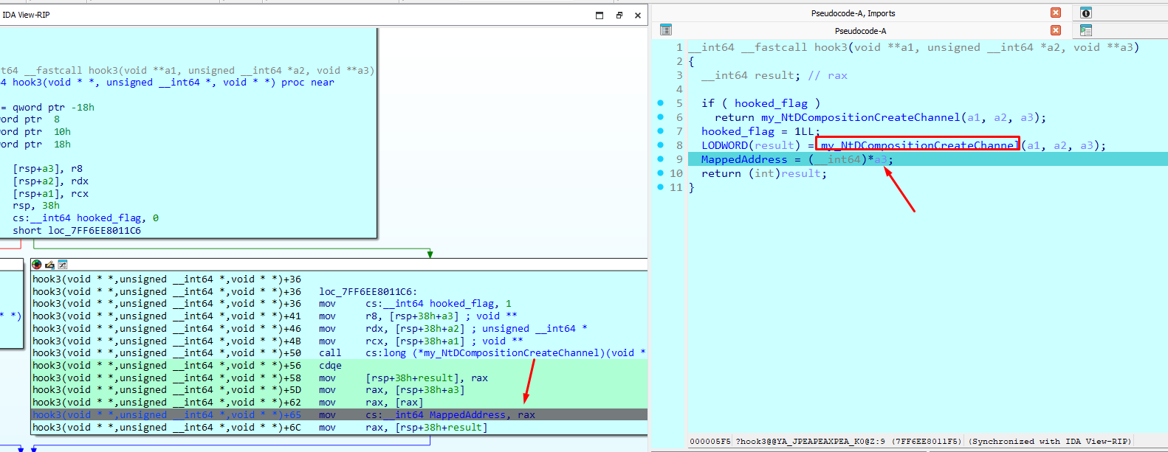The height and width of the screenshot is (452, 1168).
Task: Click '?hook3@@YA_JPEAPEAXPEA_K0@Z:9' in status bar
Action: (x=810, y=442)
